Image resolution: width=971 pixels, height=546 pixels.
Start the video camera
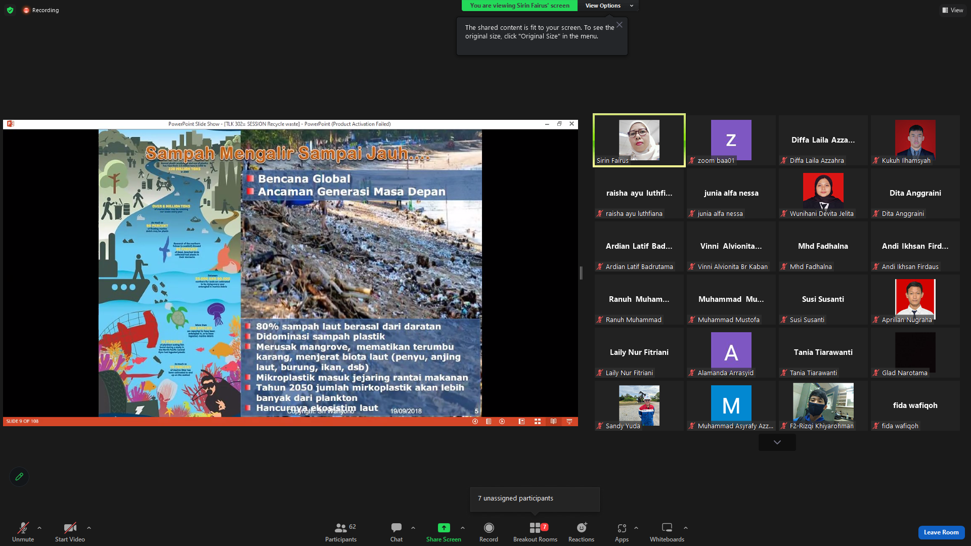point(70,532)
